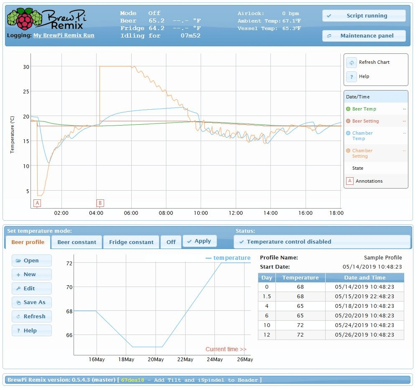Select the Fridge constant tab
The width and height of the screenshot is (418, 390).
131,242
